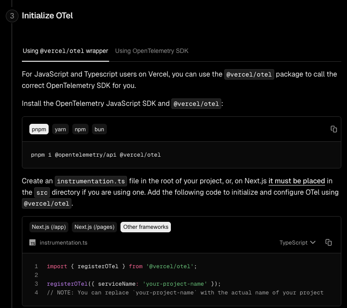The width and height of the screenshot is (347, 308).
Task: Select the Other frameworks tab
Action: click(x=145, y=227)
